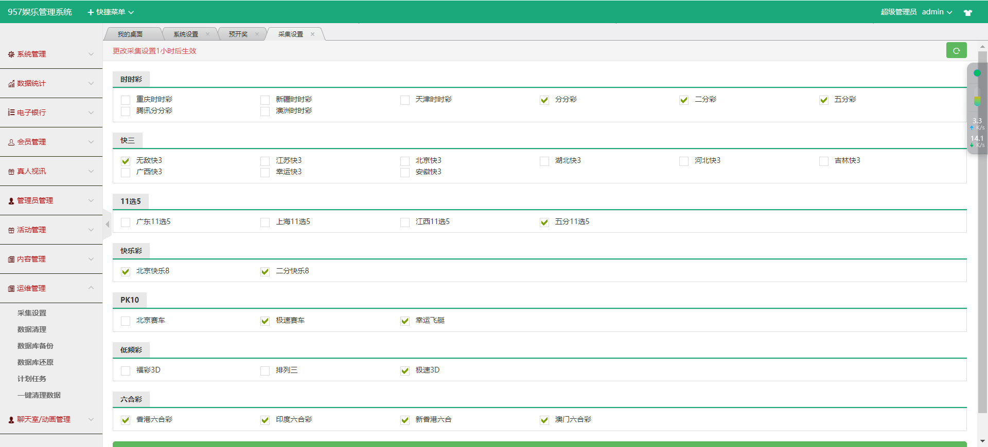
Task: Open the 计划任务 link in sidebar
Action: [32, 379]
